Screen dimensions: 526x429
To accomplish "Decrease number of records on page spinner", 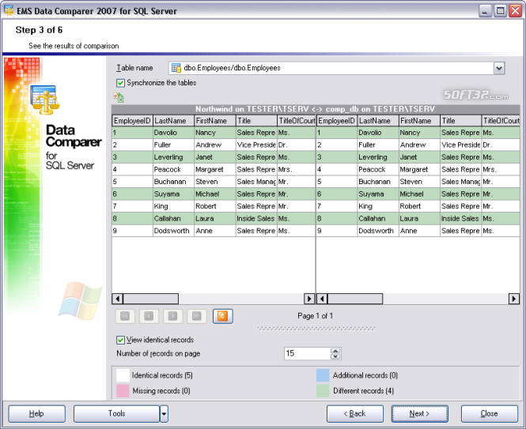I will click(x=335, y=356).
